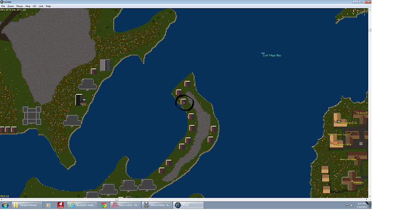403x223 pixels.
Task: Click the UOAM taskbar button
Action: click(189, 205)
